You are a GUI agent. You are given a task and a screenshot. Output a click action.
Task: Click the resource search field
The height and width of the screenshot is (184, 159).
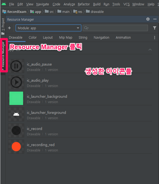(115, 28)
